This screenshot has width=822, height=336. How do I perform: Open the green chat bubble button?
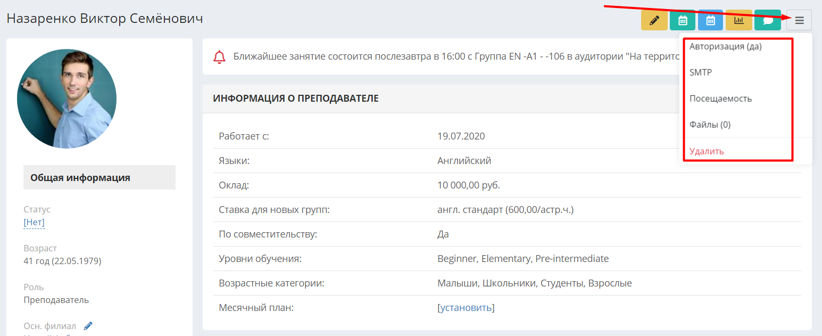coord(768,20)
